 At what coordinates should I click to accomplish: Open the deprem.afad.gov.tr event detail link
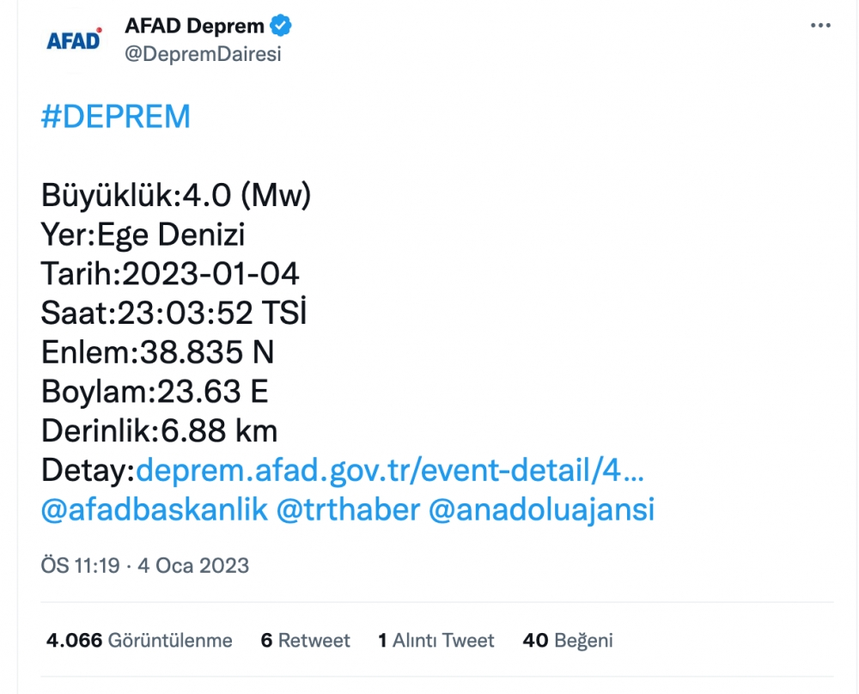pyautogui.click(x=390, y=470)
